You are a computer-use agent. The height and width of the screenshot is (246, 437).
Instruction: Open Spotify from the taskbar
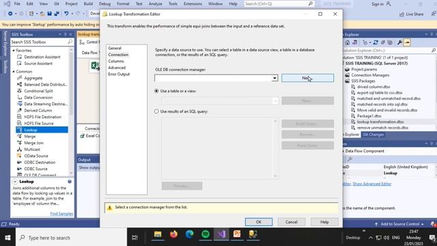pyautogui.click(x=206, y=234)
